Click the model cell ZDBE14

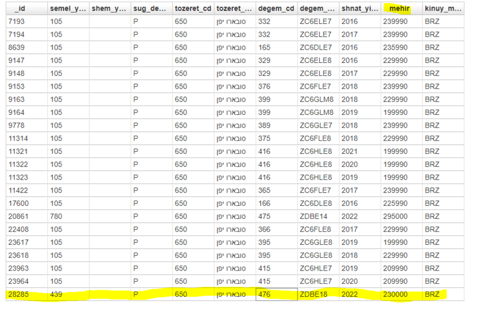point(319,216)
